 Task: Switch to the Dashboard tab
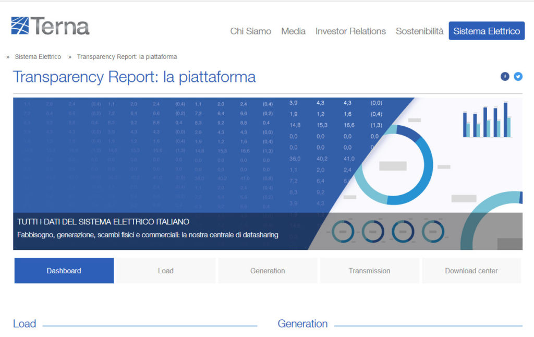click(x=64, y=271)
